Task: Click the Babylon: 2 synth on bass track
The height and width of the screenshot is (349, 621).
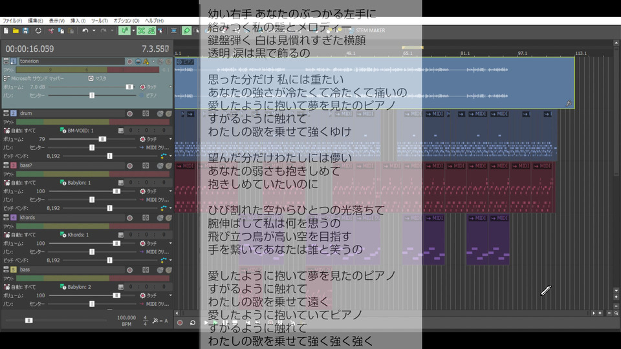Action: click(x=76, y=287)
